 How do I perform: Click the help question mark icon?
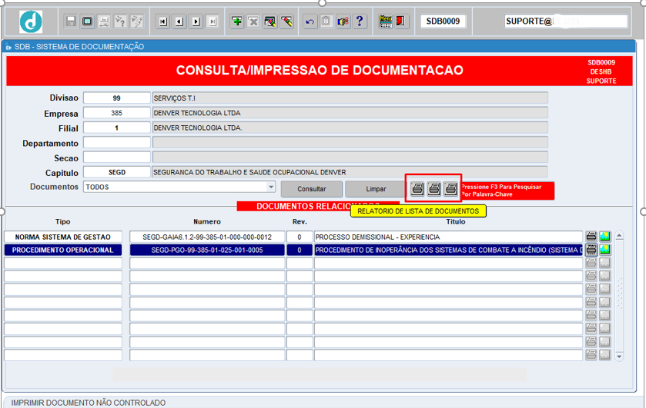pyautogui.click(x=360, y=22)
